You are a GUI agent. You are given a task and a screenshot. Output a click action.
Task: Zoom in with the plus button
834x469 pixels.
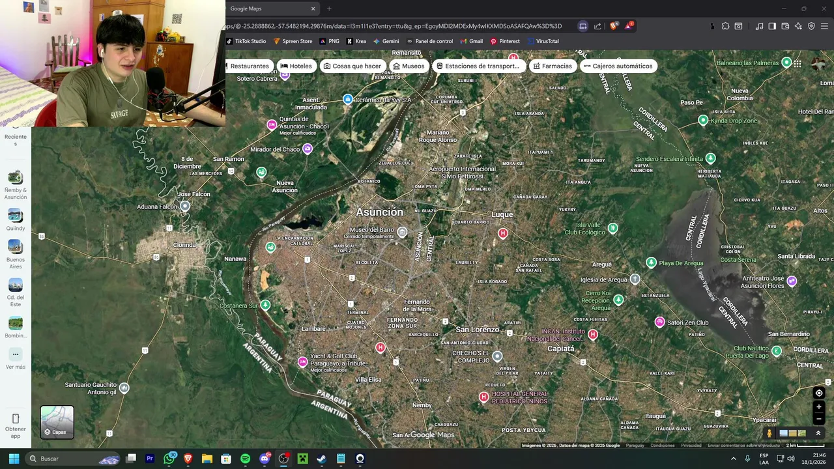point(819,407)
